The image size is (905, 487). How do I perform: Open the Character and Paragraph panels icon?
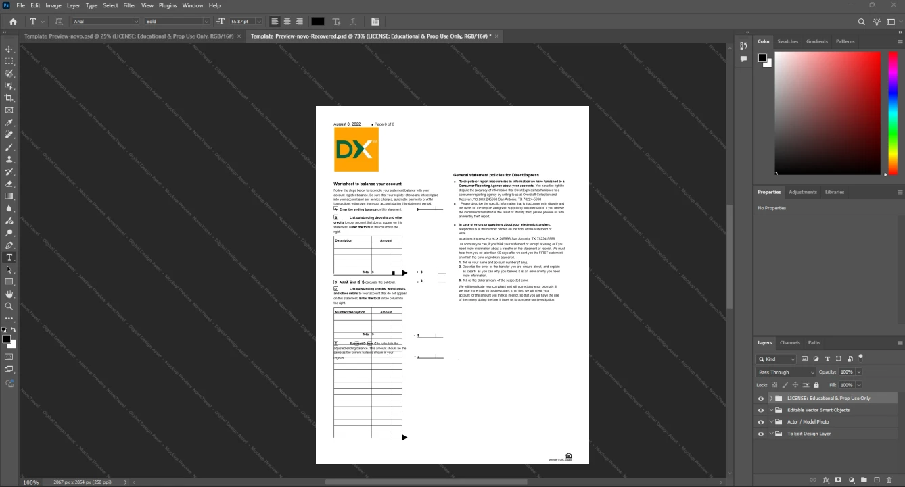point(375,22)
